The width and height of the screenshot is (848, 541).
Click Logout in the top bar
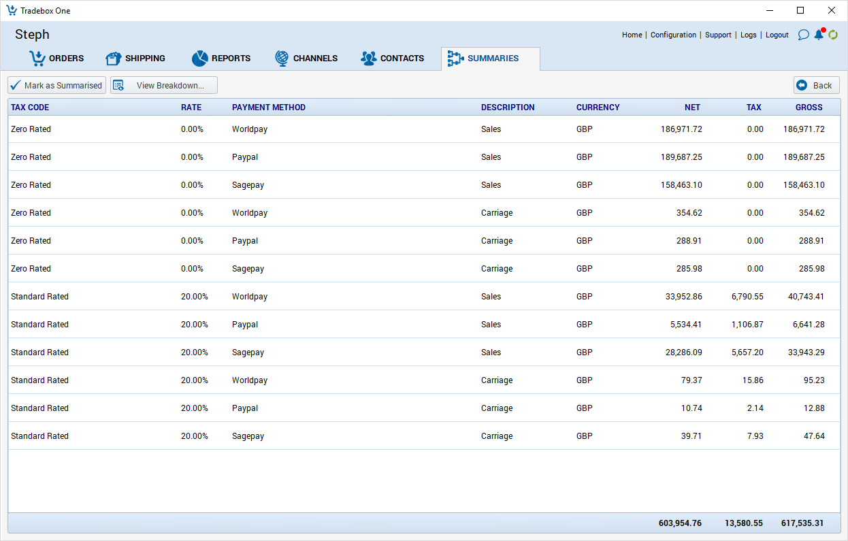[x=777, y=35]
